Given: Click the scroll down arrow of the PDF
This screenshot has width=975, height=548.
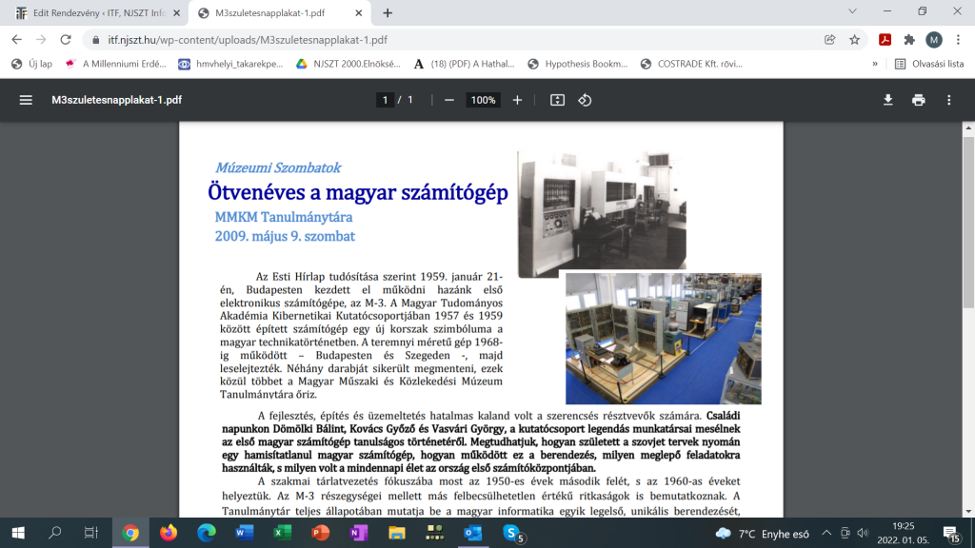Looking at the screenshot, I should click(968, 512).
